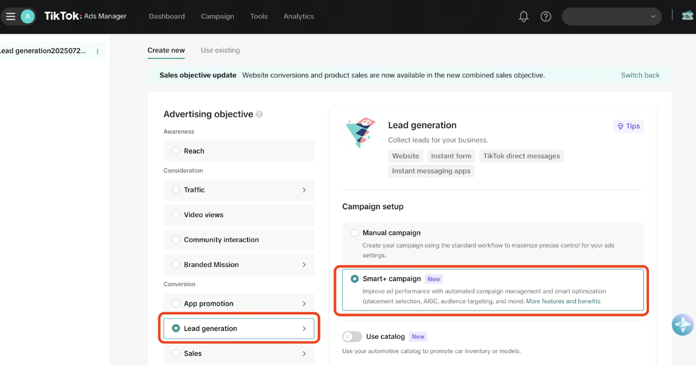Click the Awareness section label
Screen dimensions: 696x365
(179, 132)
